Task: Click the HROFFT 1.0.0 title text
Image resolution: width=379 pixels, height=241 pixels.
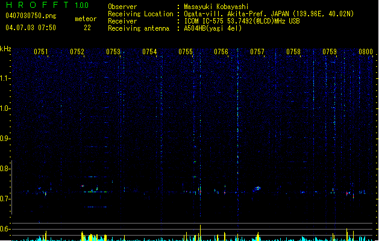Action: pos(47,5)
